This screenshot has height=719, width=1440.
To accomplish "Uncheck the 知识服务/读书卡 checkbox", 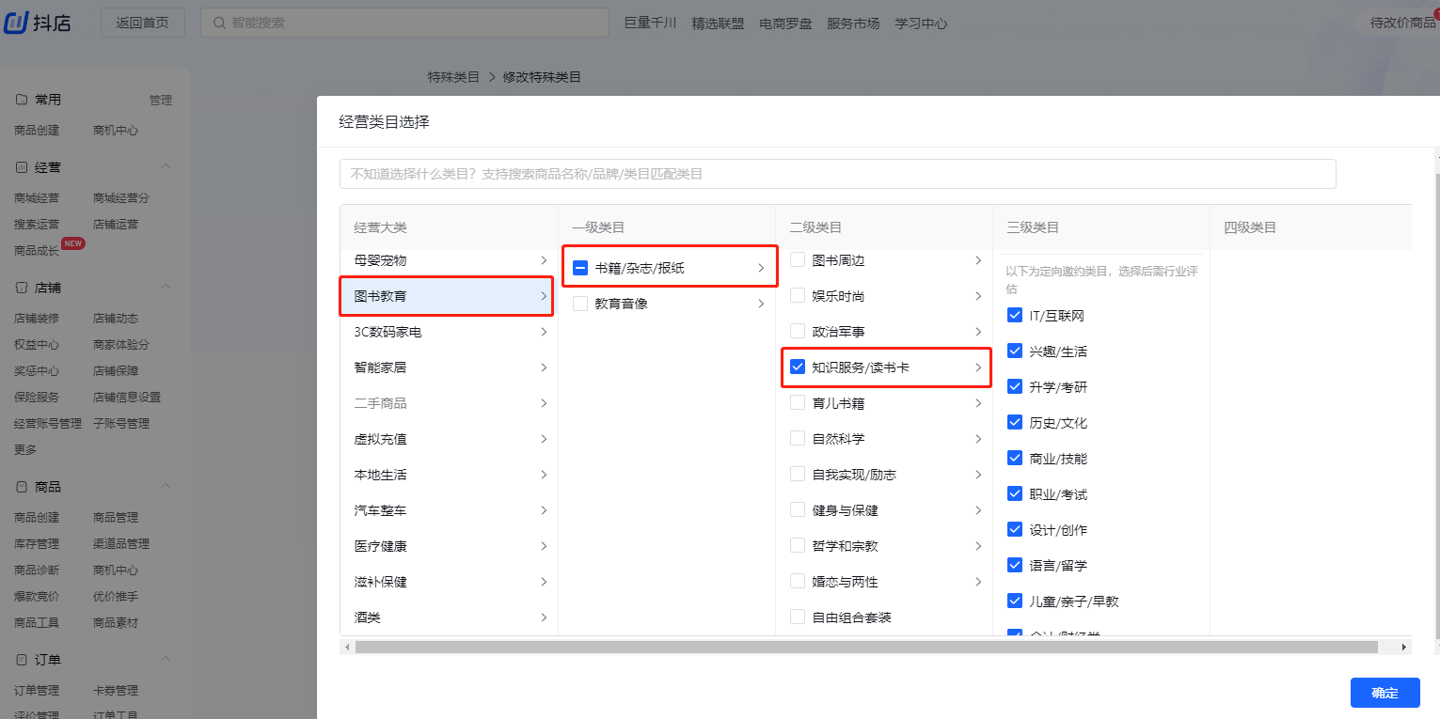I will point(798,367).
